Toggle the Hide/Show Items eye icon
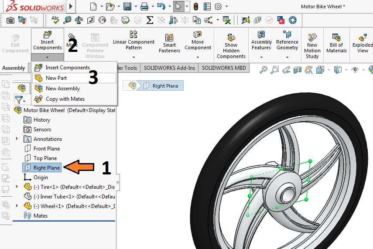Viewport: 373px width, 249px height. coord(355,70)
